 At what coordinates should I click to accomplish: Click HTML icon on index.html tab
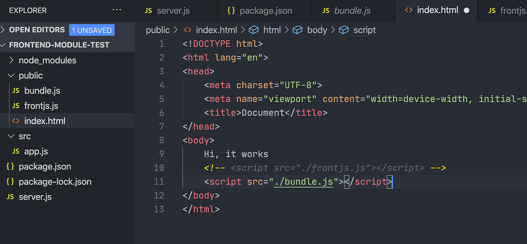coord(408,10)
